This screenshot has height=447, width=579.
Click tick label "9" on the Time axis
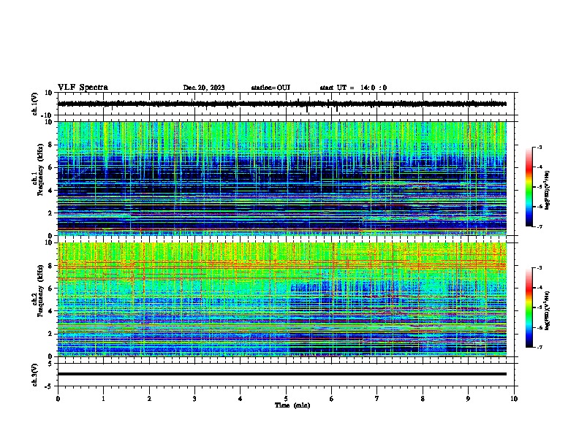pos(468,399)
